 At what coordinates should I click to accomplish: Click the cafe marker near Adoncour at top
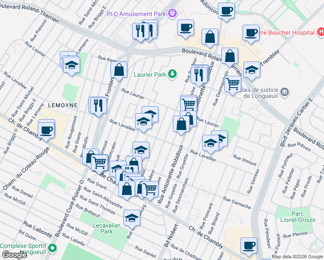coord(226,12)
